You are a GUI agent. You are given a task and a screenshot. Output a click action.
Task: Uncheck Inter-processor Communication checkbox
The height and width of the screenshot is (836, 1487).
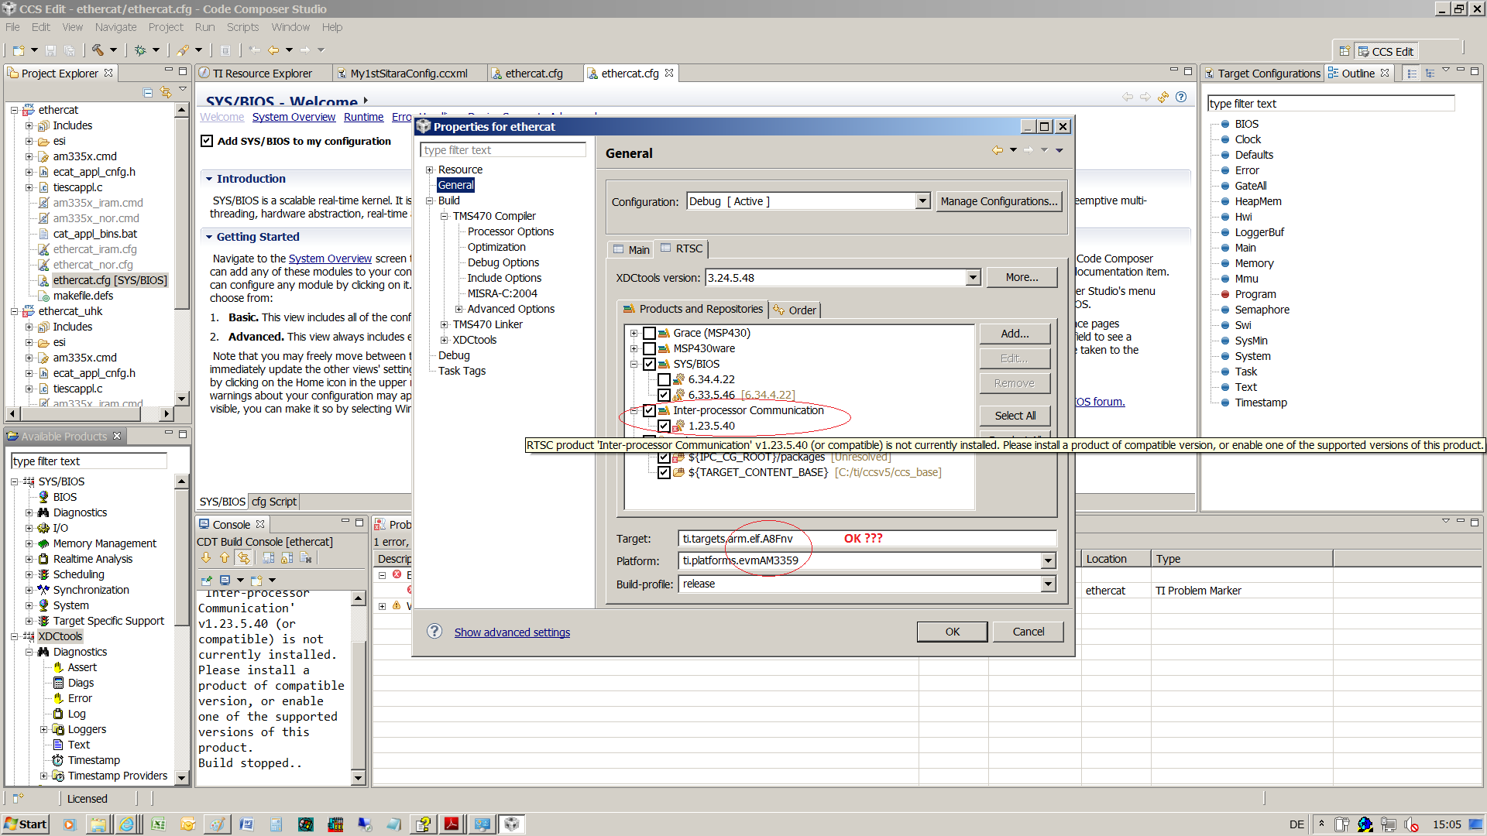[650, 410]
